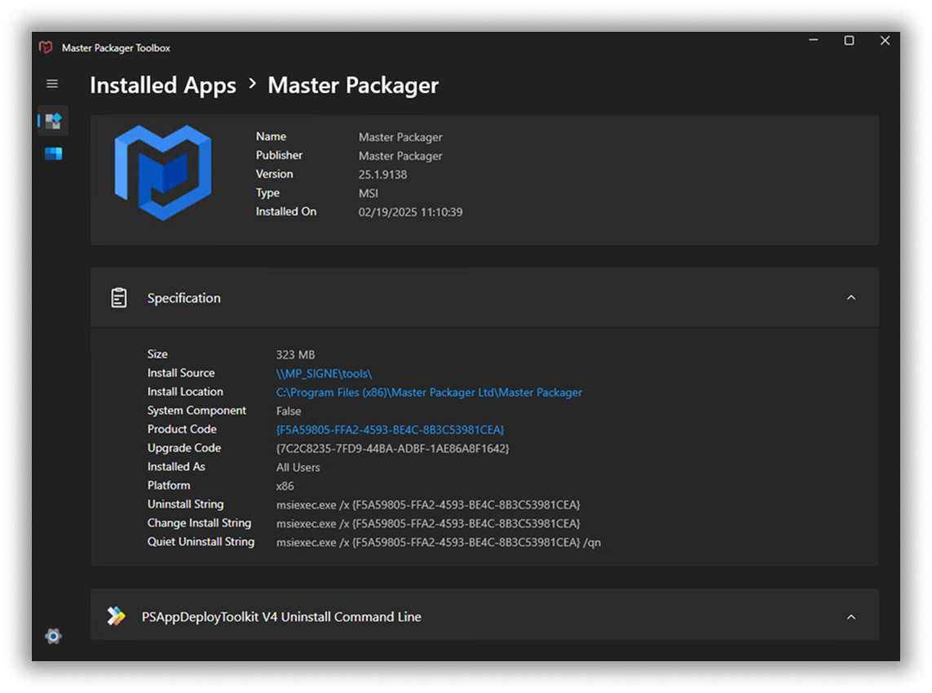This screenshot has width=932, height=693.
Task: Click the Master Packager breadcrumb title
Action: pyautogui.click(x=353, y=85)
